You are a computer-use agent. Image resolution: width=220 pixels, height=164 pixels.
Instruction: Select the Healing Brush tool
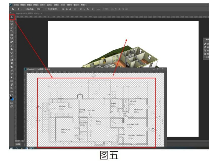pos(12,42)
